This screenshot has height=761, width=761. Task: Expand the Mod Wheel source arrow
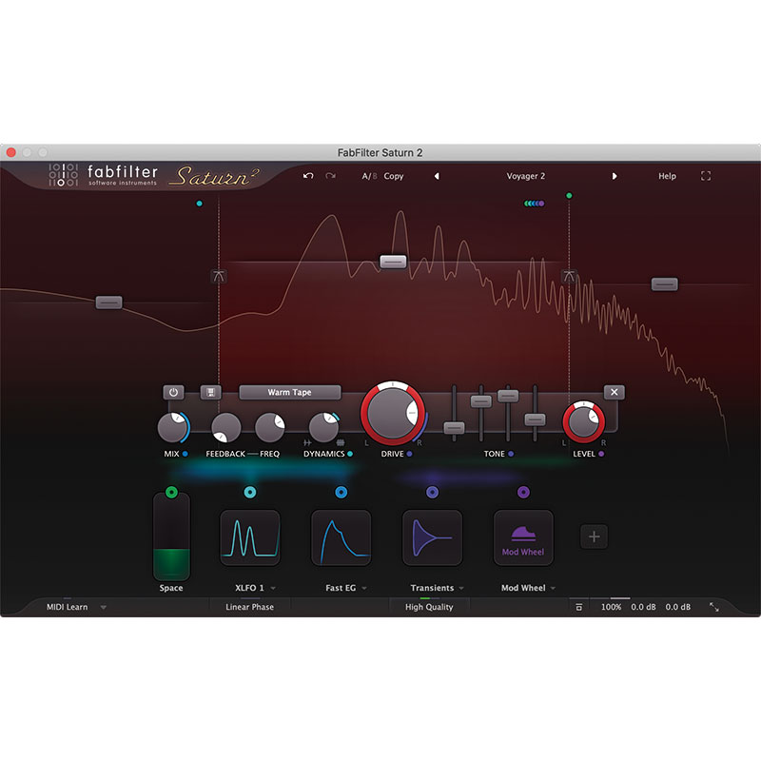coord(553,588)
